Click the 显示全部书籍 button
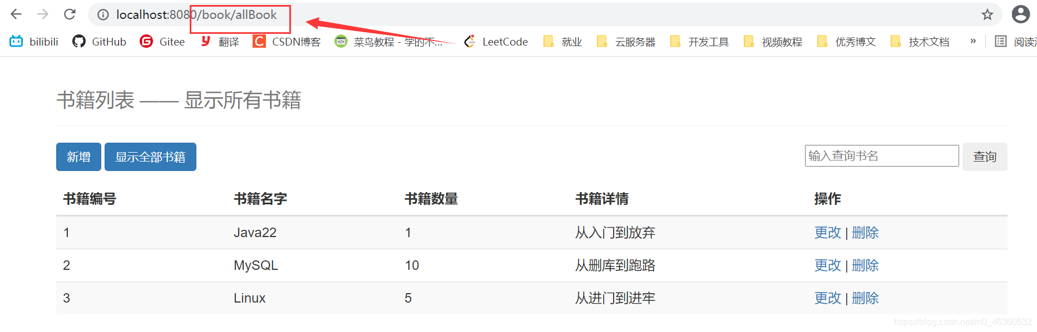This screenshot has width=1037, height=332. pyautogui.click(x=150, y=157)
